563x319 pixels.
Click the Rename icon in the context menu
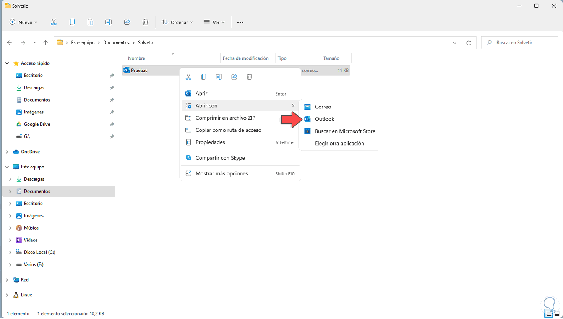(x=219, y=77)
